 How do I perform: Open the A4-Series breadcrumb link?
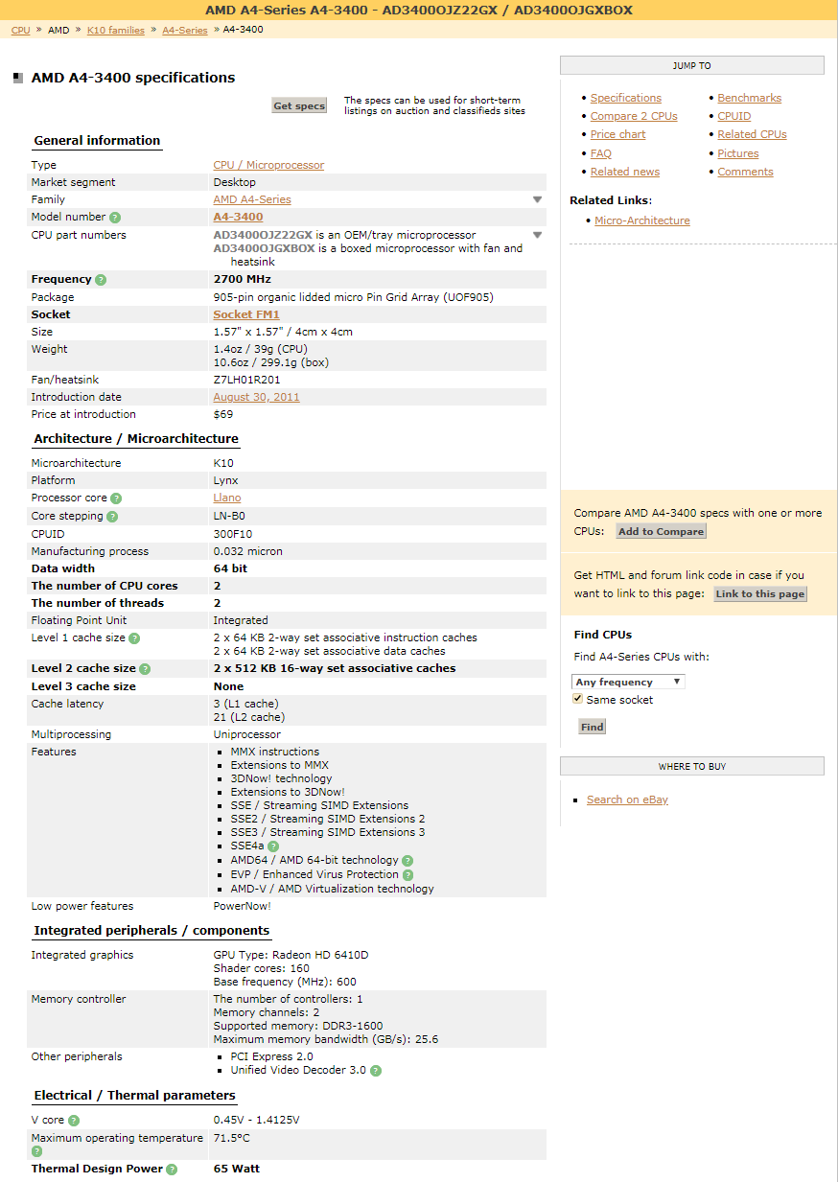pos(185,30)
